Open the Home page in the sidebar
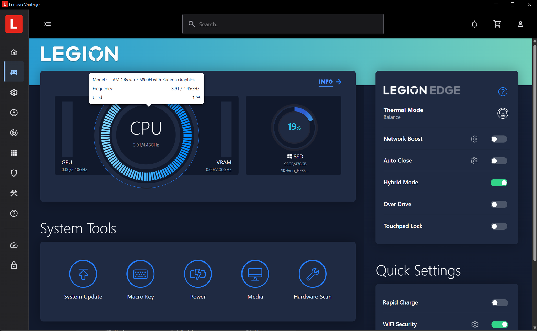Viewport: 537px width, 331px height. 14,52
